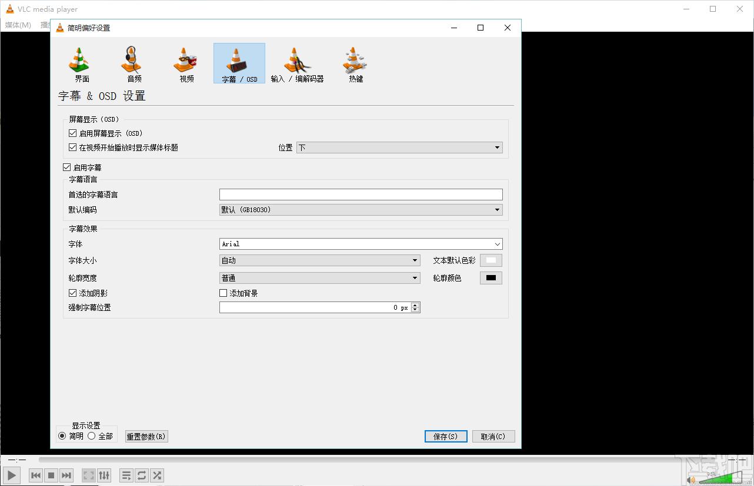The width and height of the screenshot is (754, 486).
Task: Toggle the shuffle/random playback icon
Action: pos(157,475)
